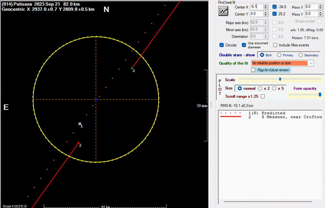Image resolution: width=325 pixels, height=208 pixels.
Task: Select Secondary double star option
Action: 301,55
